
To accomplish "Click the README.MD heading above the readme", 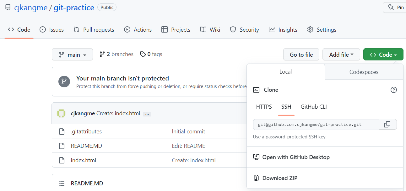I will (87, 183).
